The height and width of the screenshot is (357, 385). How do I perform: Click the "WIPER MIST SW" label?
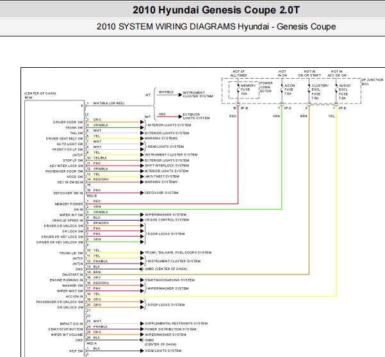[70, 291]
